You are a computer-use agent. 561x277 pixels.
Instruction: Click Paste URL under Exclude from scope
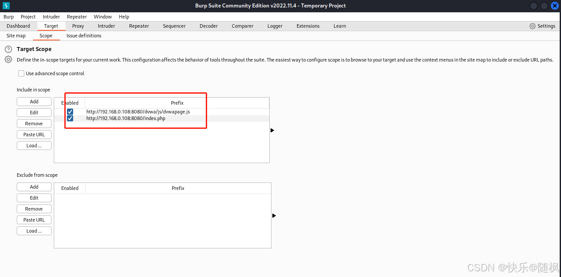(34, 220)
